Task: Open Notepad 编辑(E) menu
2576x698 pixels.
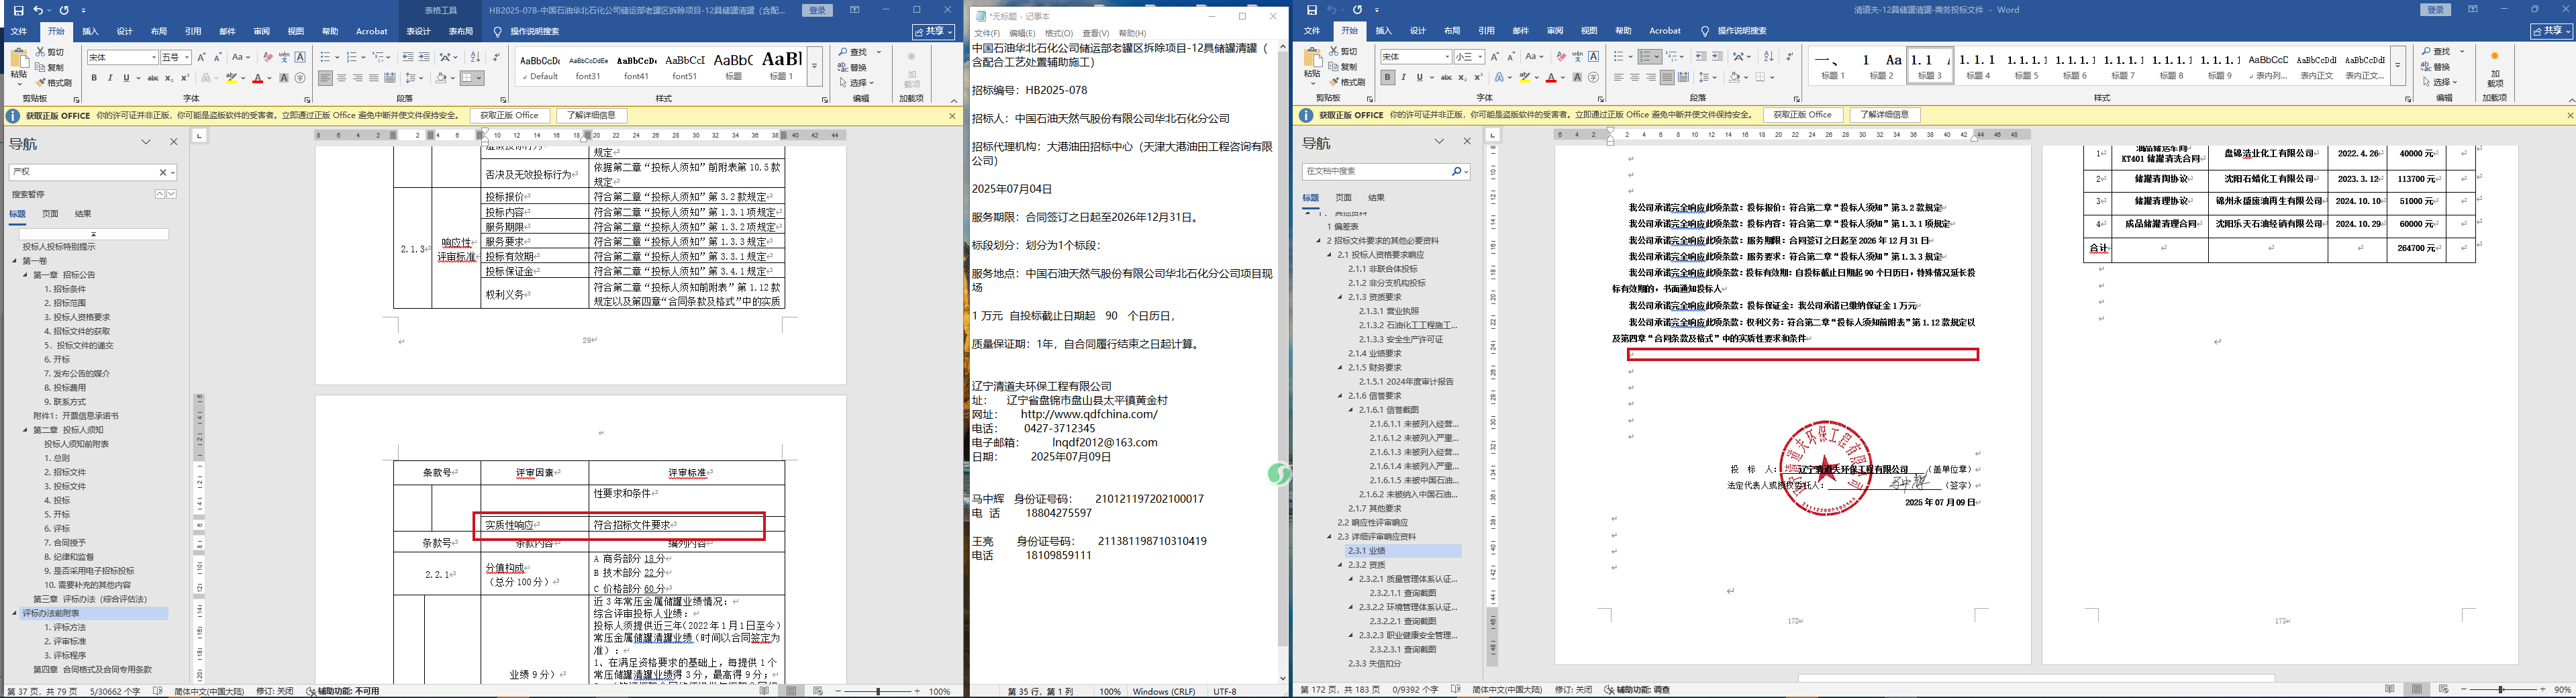Action: pyautogui.click(x=1022, y=33)
